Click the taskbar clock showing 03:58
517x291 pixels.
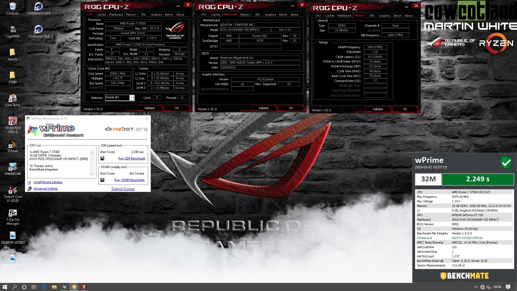pos(497,287)
